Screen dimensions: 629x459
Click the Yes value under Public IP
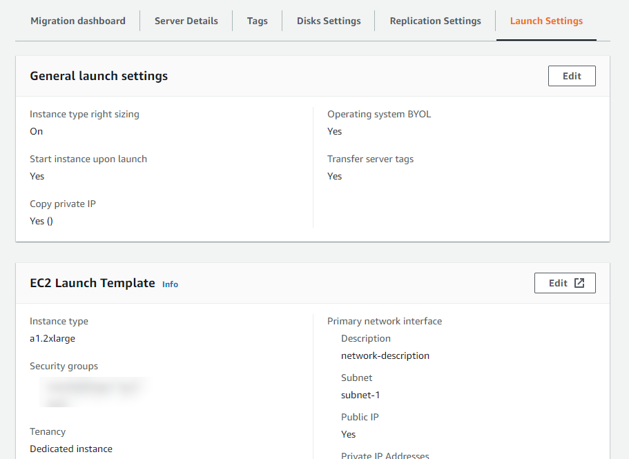pyautogui.click(x=348, y=435)
